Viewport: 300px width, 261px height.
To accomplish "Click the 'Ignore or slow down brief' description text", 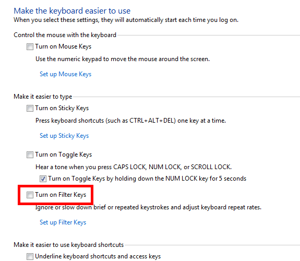I will [x=148, y=207].
